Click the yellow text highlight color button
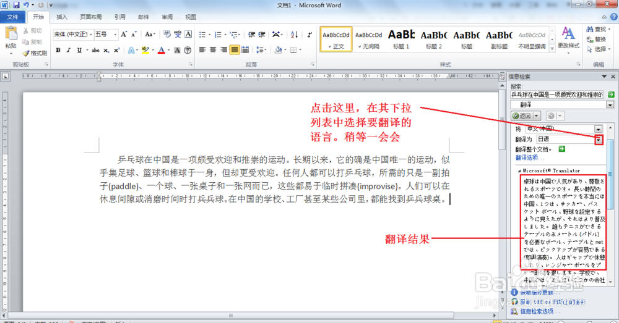The width and height of the screenshot is (619, 323). 145,50
